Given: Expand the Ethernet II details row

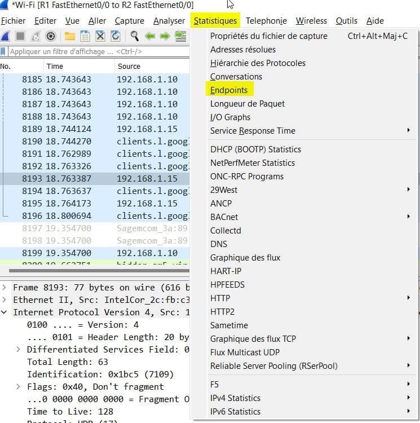Looking at the screenshot, I should (x=5, y=300).
